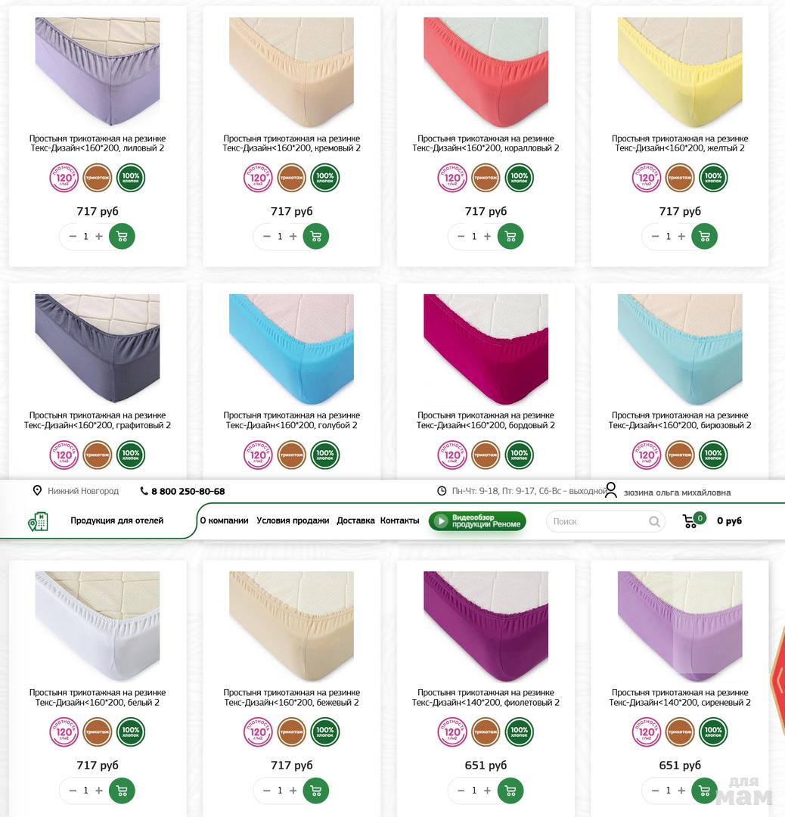Open the user account profile icon
785x817 pixels.
click(x=610, y=490)
